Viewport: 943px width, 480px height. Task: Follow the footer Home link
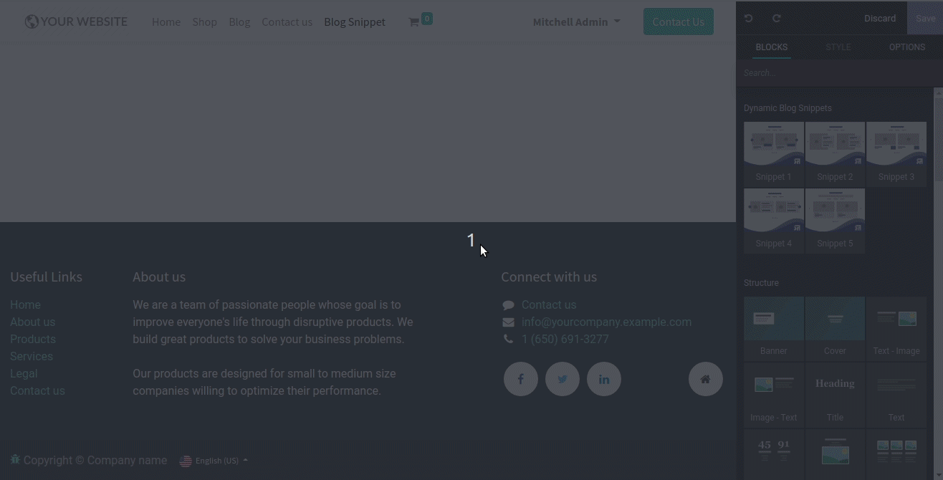[x=25, y=304]
